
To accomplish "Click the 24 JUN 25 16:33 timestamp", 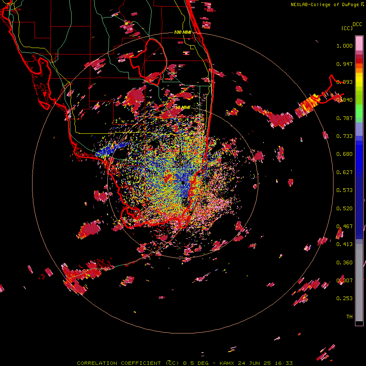I will 265,363.
